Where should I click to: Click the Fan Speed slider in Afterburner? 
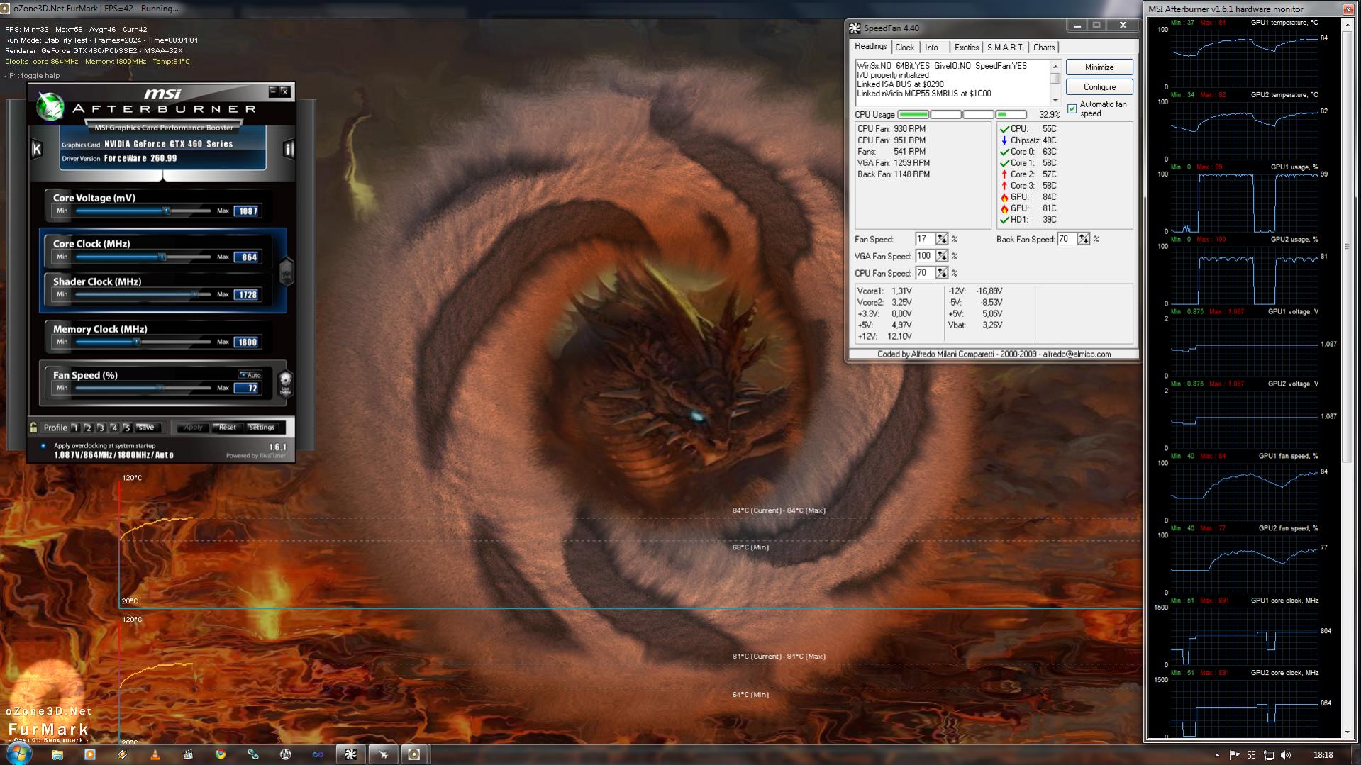point(143,388)
